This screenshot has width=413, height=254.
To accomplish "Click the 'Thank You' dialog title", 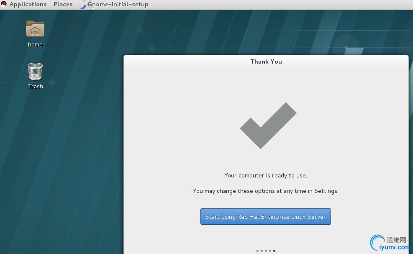I will 266,62.
